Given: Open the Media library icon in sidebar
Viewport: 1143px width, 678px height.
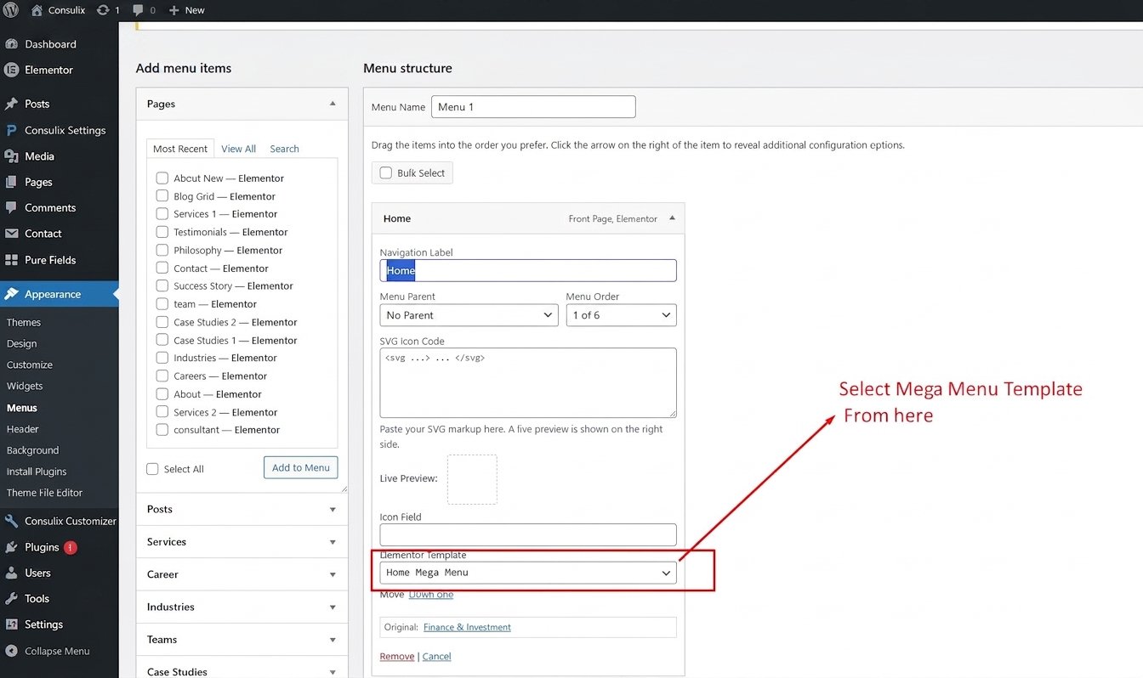Looking at the screenshot, I should click(11, 156).
